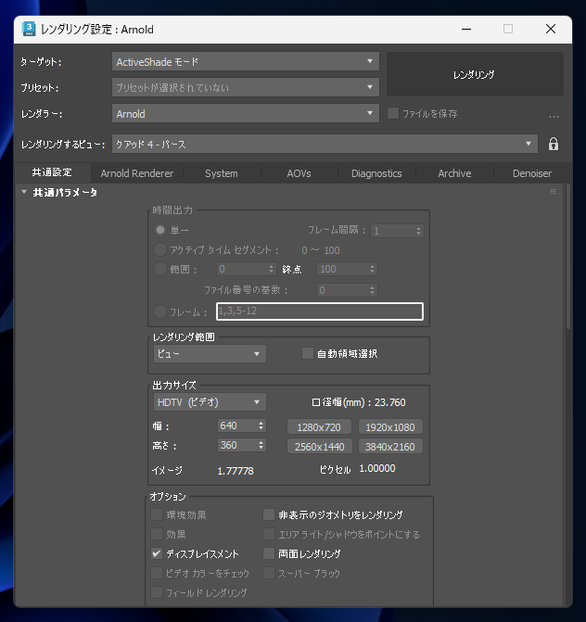Switch to the Archive tab
Viewport: 586px width, 622px height.
click(x=454, y=173)
